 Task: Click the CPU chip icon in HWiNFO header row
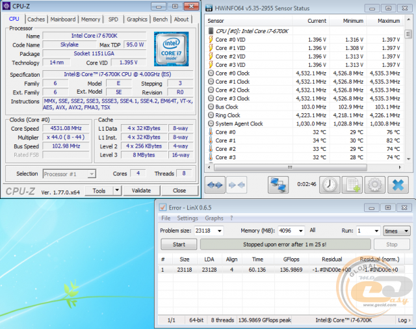tap(211, 31)
